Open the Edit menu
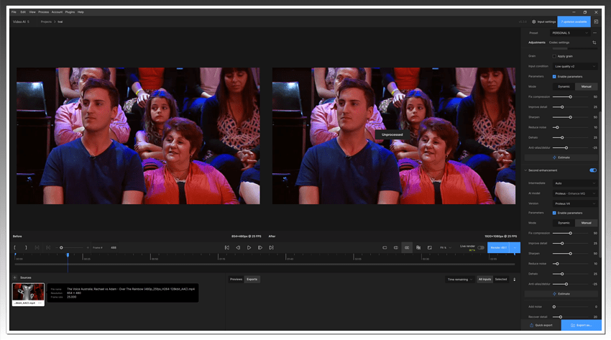The height and width of the screenshot is (340, 611). (23, 12)
